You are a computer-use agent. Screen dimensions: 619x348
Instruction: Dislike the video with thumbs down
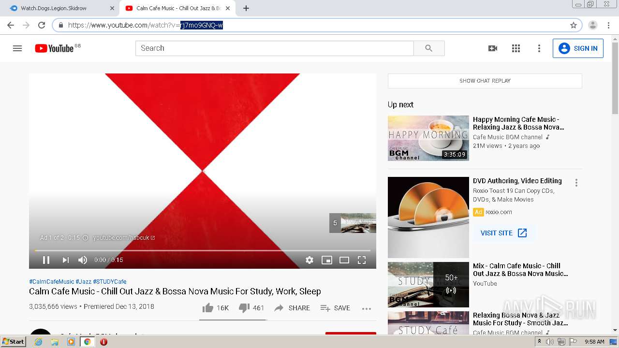point(251,308)
